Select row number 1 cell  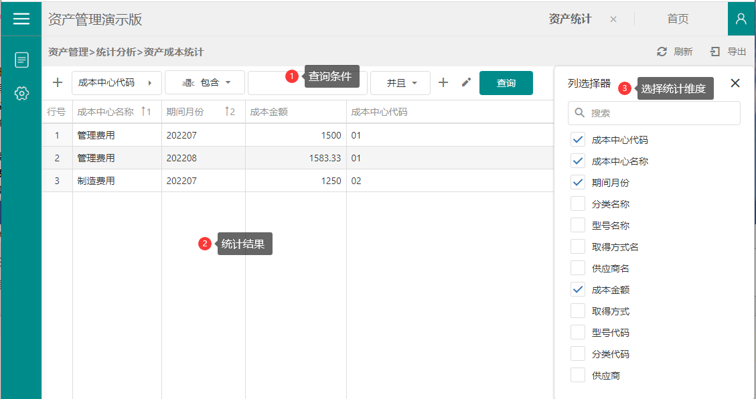click(57, 135)
